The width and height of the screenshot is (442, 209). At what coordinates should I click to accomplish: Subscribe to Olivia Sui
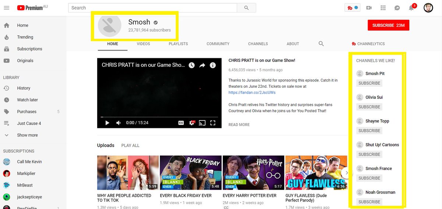coord(369,107)
